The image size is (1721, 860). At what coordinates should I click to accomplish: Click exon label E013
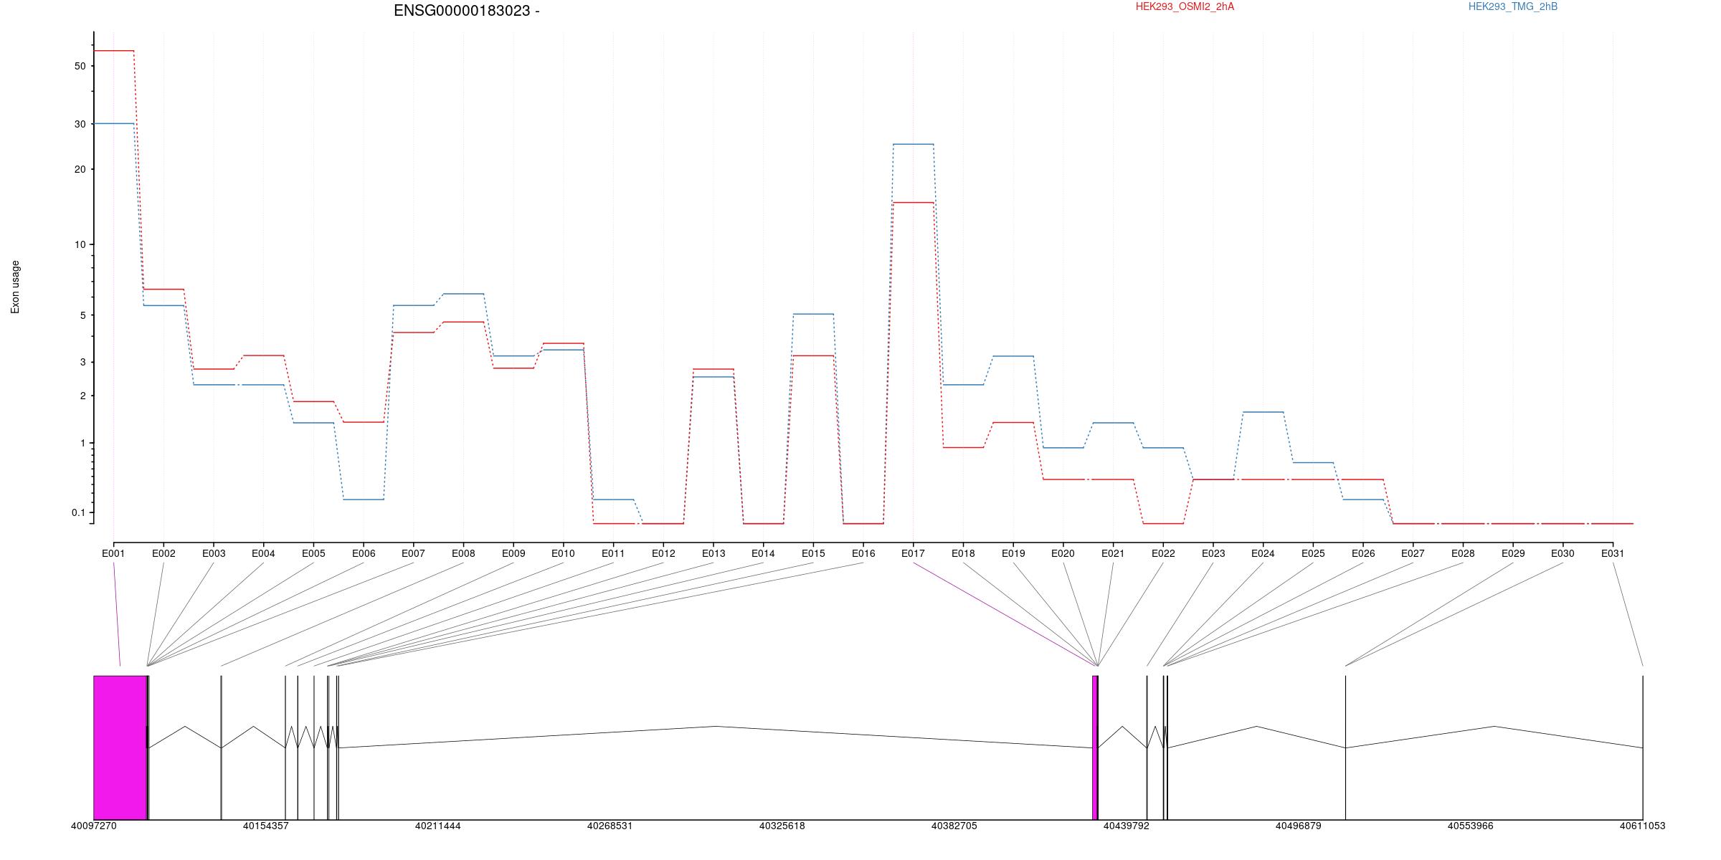tap(713, 553)
